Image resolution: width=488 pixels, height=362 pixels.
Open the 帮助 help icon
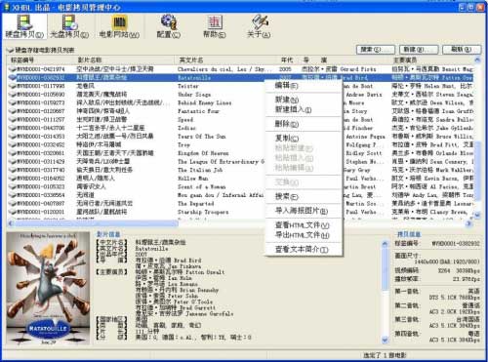(215, 26)
